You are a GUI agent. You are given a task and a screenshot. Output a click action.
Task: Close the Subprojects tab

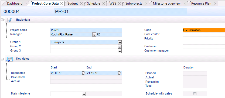point(146,3)
